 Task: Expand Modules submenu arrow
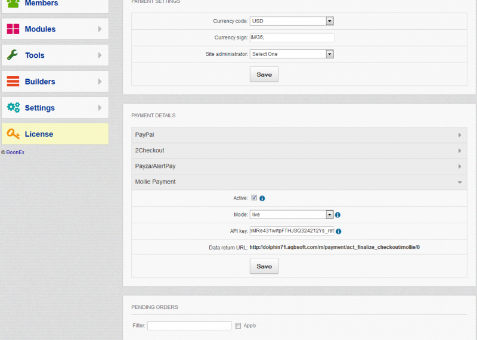pyautogui.click(x=100, y=29)
